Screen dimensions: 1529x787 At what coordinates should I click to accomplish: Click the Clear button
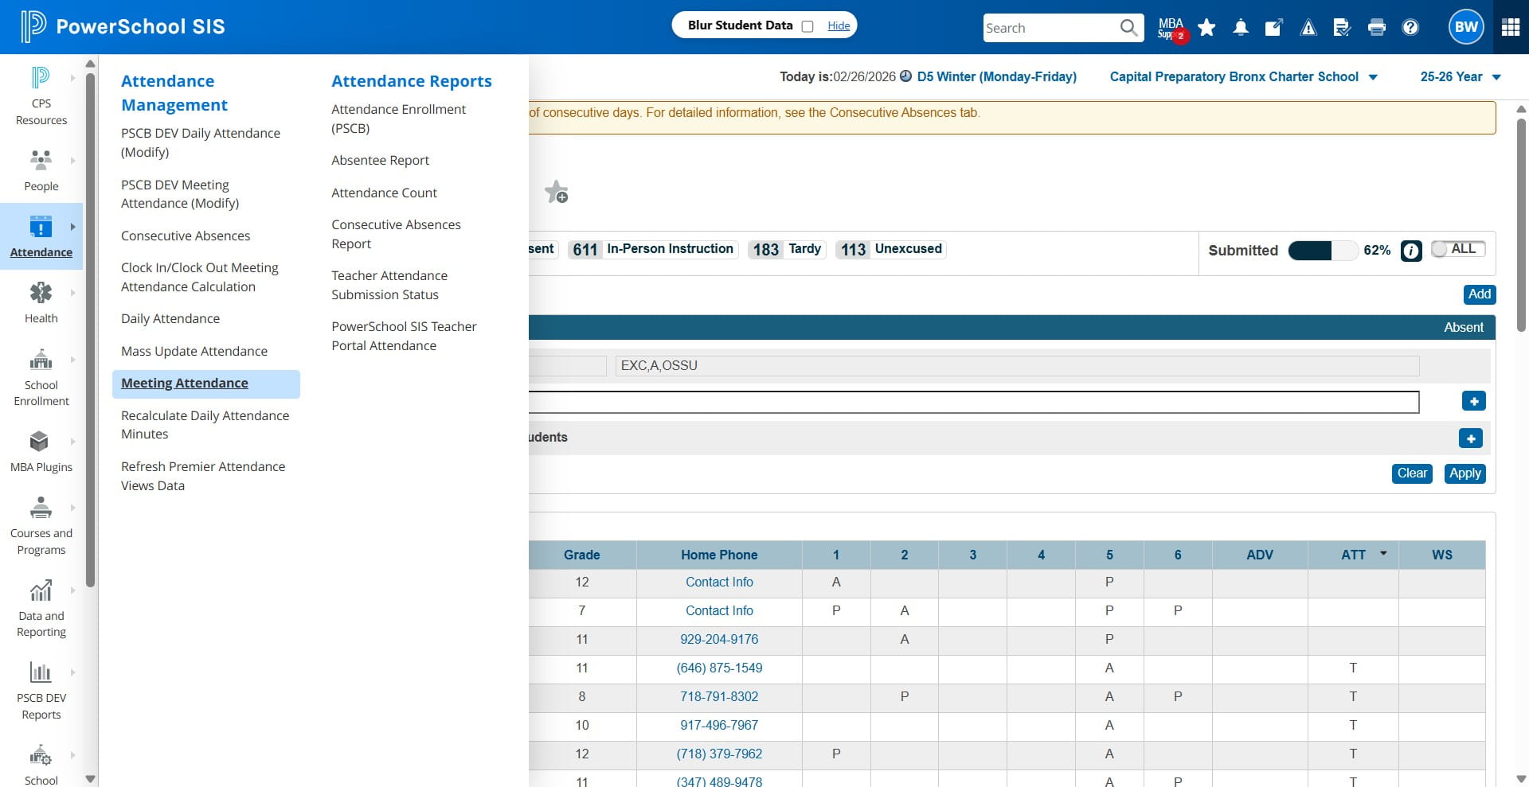point(1412,473)
